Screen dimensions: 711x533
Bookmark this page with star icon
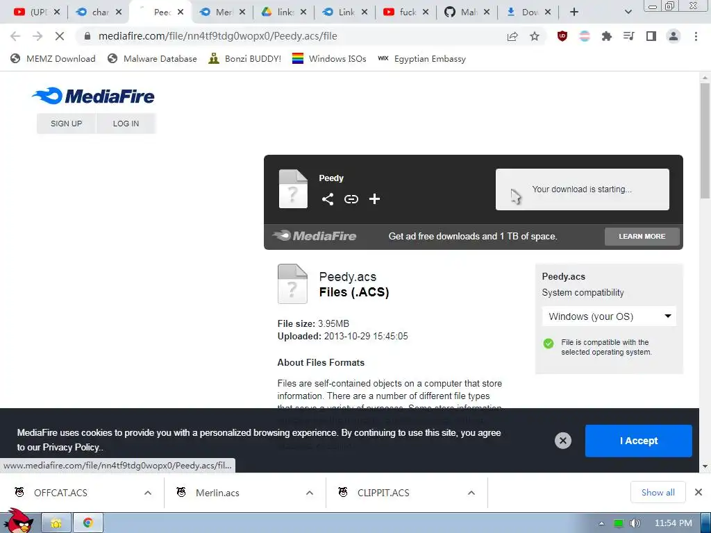tap(535, 36)
